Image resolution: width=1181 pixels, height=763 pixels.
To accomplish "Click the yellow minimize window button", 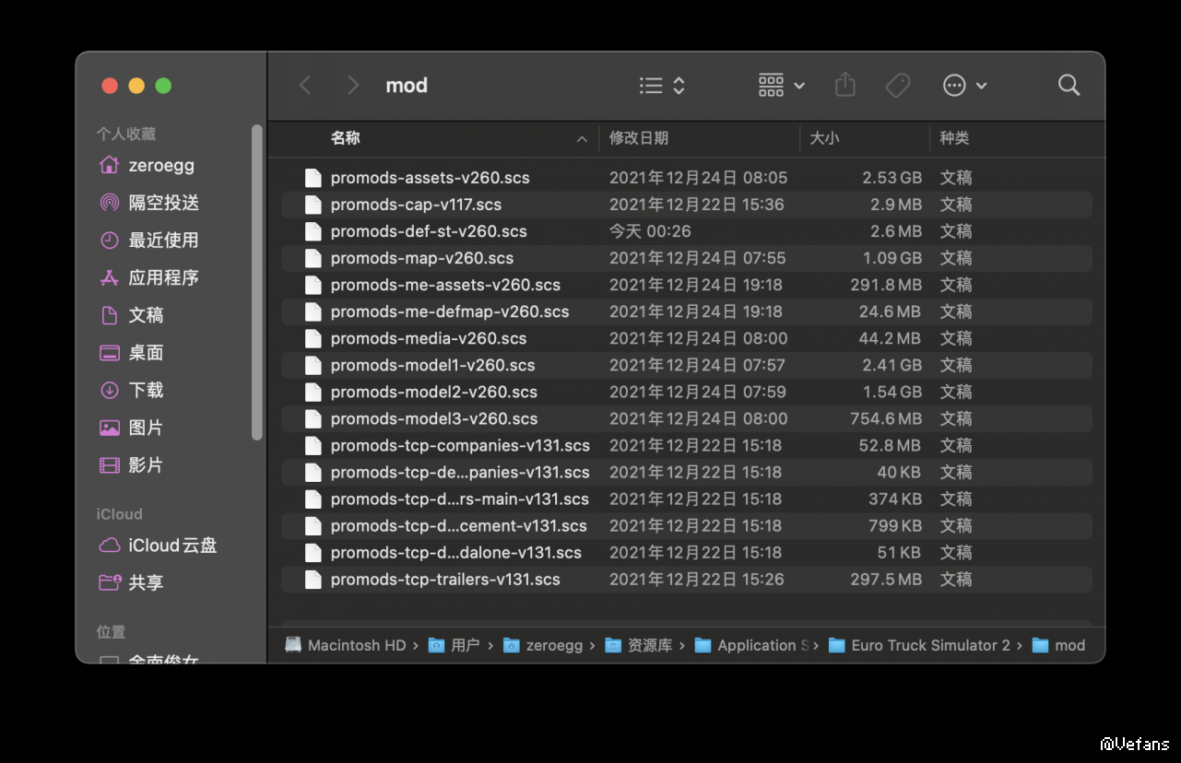I will pyautogui.click(x=136, y=86).
